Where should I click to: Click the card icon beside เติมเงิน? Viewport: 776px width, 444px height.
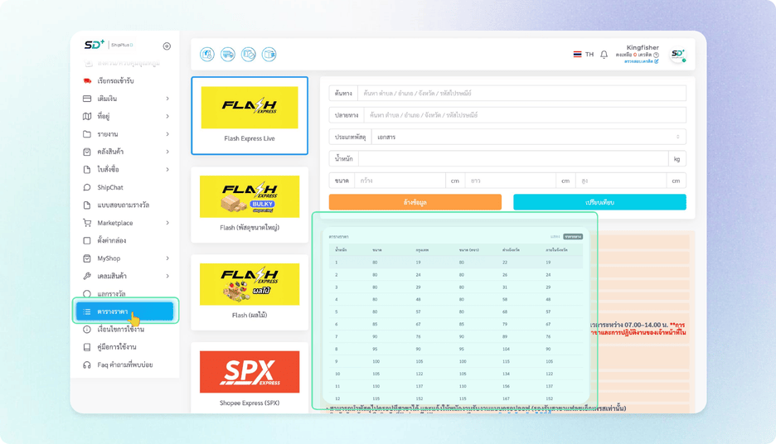click(87, 99)
